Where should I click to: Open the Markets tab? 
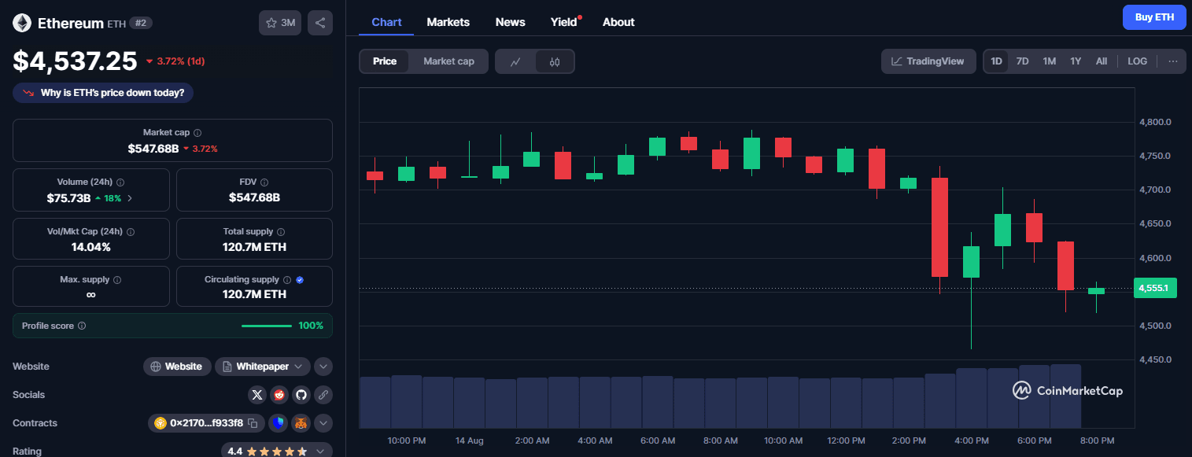[x=448, y=22]
